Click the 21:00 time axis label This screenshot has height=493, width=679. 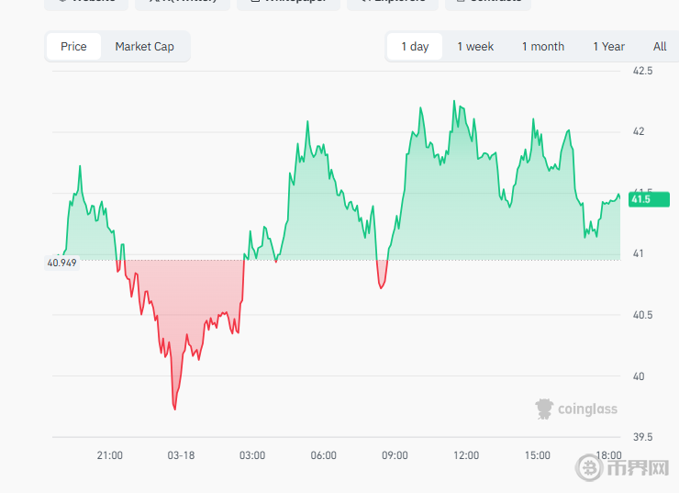tap(109, 455)
